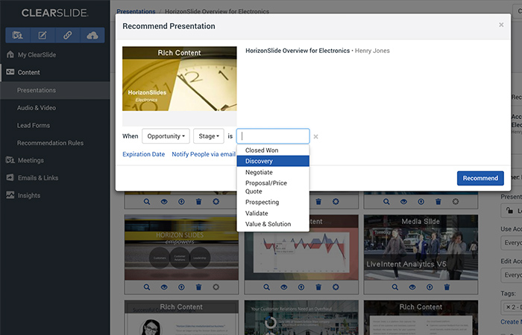Choose Validate from the stage list
This screenshot has width=522, height=335.
point(273,213)
